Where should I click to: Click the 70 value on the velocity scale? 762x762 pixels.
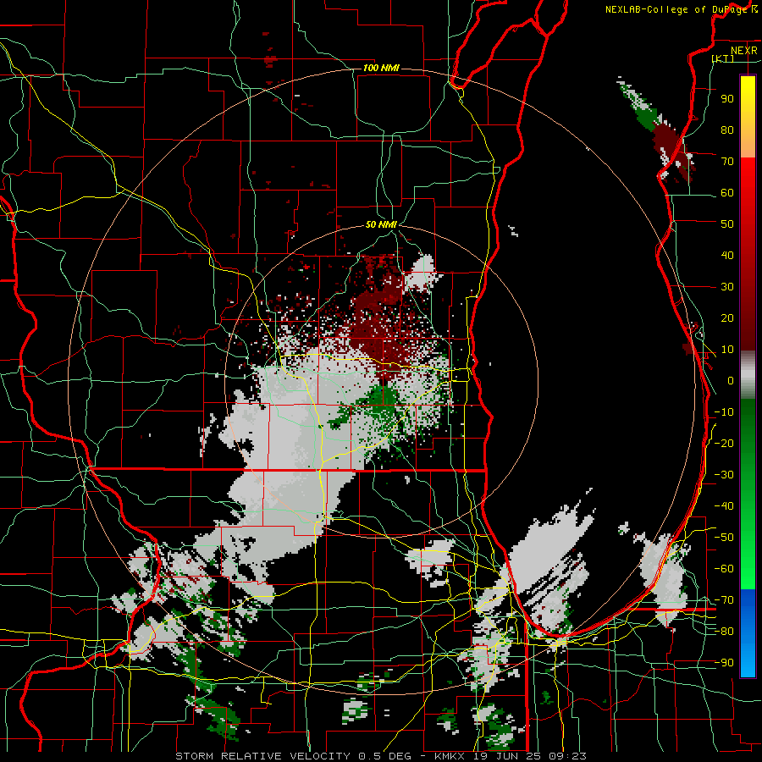pos(727,162)
